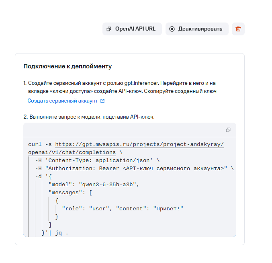The width and height of the screenshot is (272, 263).
Task: Copy the OpenAI API URL button
Action: [x=132, y=29]
